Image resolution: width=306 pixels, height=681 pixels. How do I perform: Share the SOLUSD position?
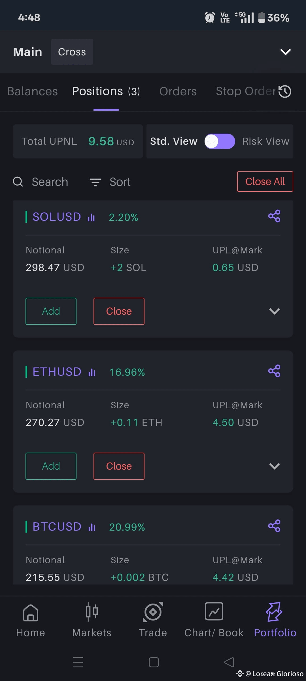coord(274,216)
